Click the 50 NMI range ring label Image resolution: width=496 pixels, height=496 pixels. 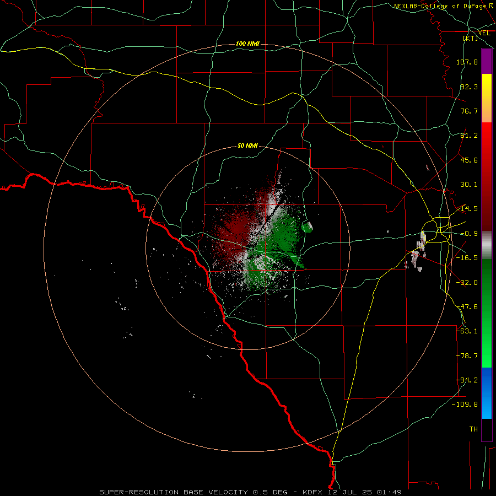[247, 146]
